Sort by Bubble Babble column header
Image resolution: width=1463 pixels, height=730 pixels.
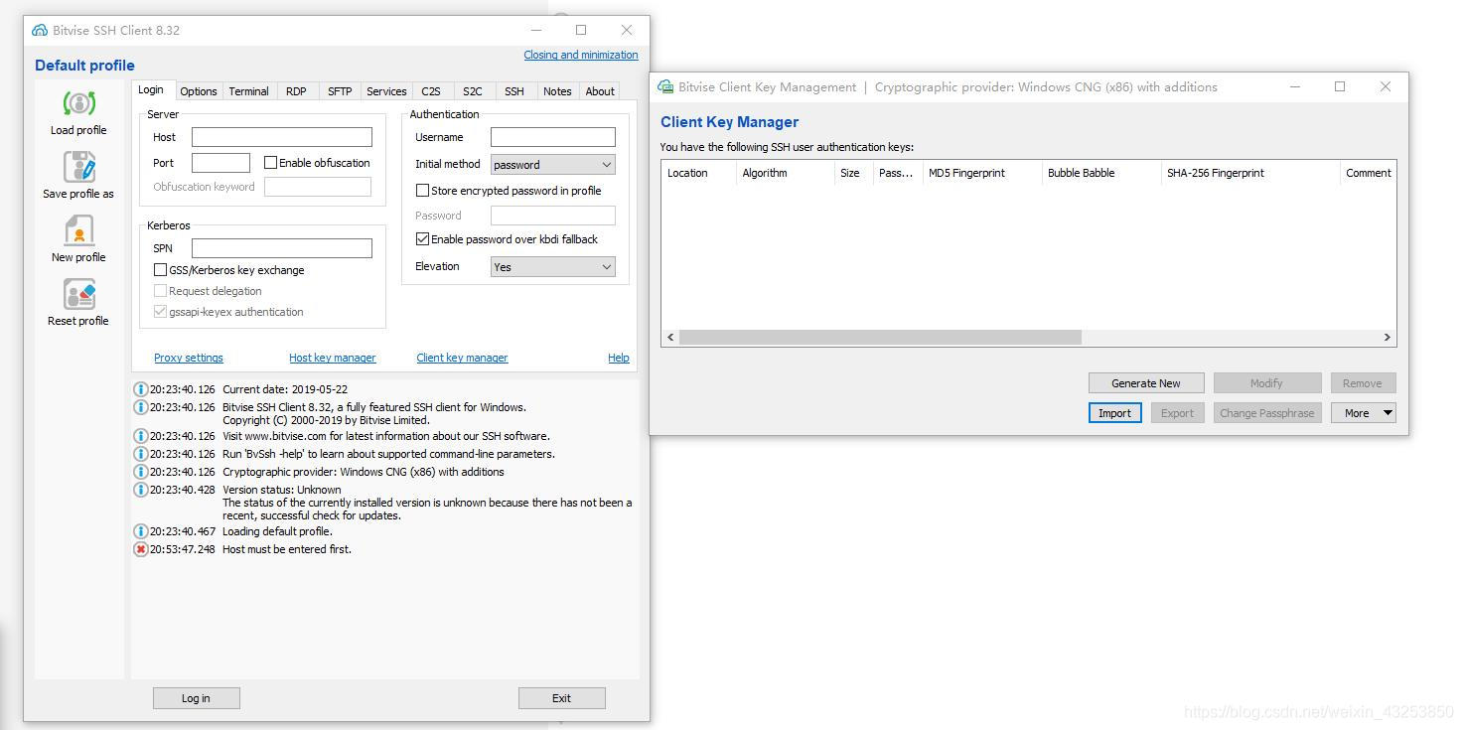(1100, 173)
